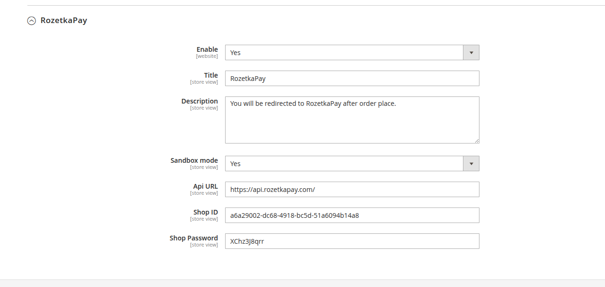Click the Shop ID label
605x287 pixels.
point(205,212)
